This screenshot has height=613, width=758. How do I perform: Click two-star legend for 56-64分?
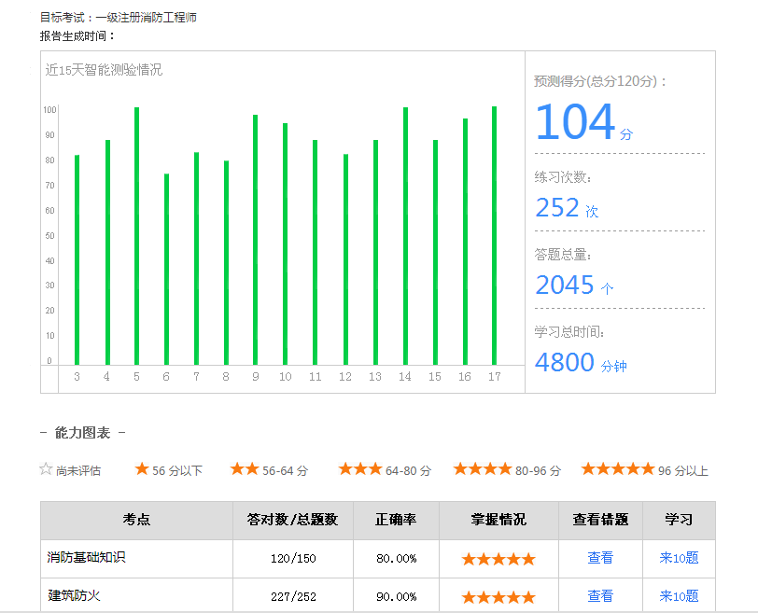click(245, 468)
